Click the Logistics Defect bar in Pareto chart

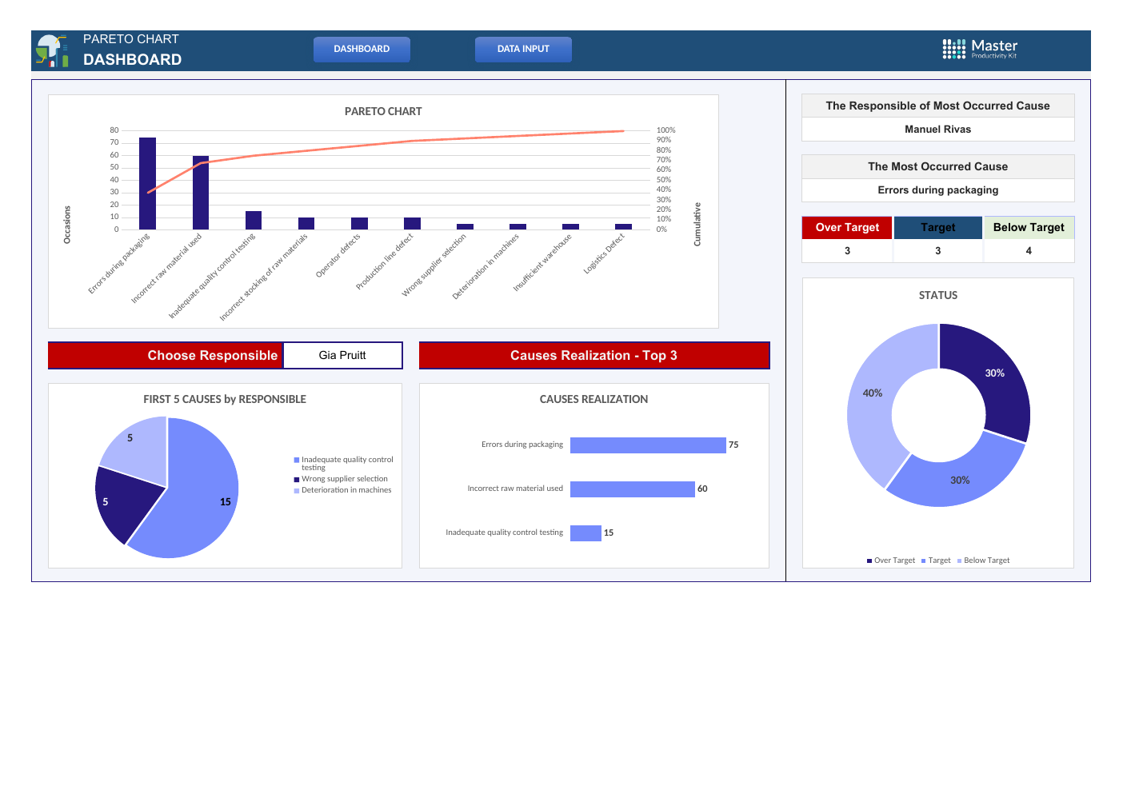[x=623, y=226]
